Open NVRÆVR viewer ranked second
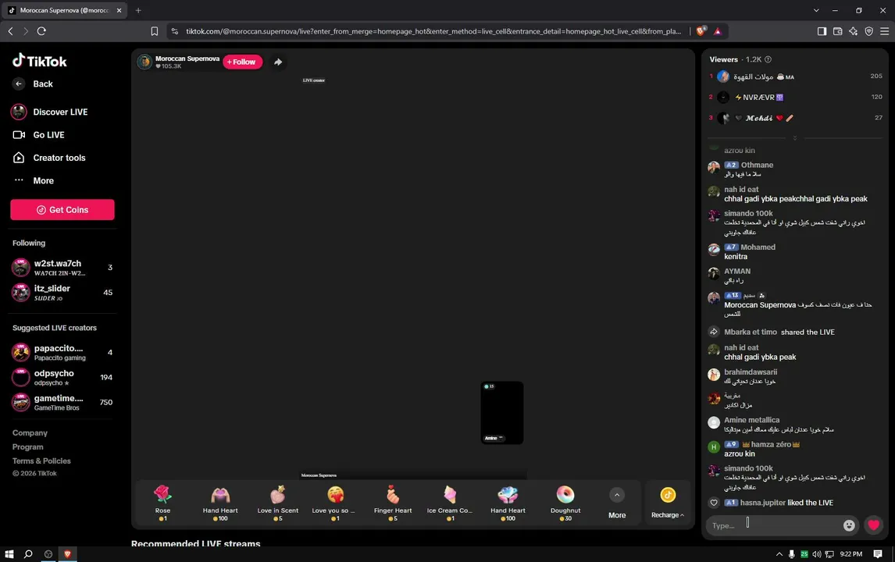 [796, 97]
